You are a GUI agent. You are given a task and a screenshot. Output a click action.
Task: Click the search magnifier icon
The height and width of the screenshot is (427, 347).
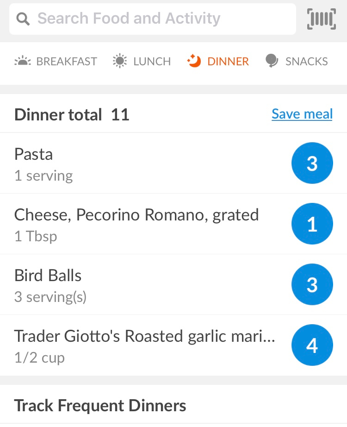pyautogui.click(x=23, y=19)
